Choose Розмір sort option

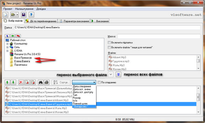click(84, 98)
